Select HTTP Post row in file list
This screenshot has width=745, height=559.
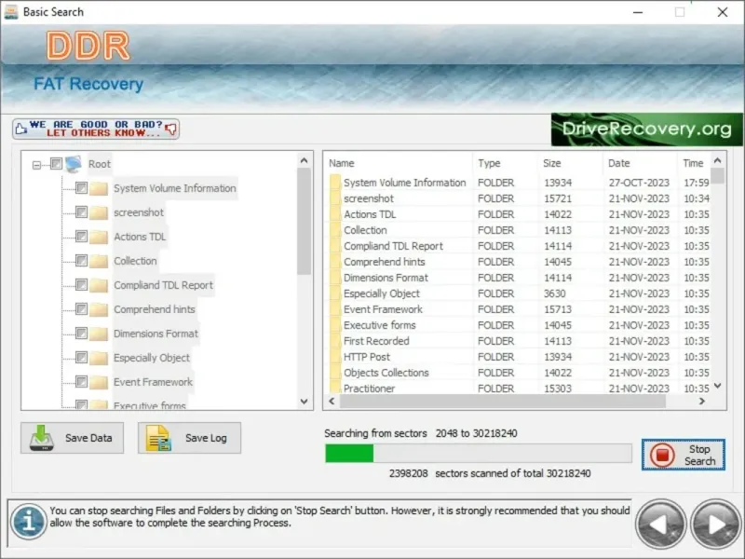(518, 357)
